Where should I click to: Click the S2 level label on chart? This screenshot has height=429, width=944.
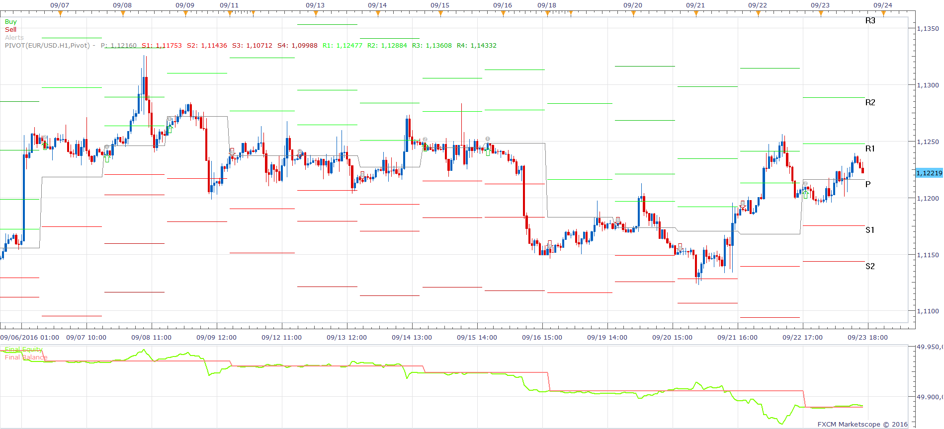[870, 267]
